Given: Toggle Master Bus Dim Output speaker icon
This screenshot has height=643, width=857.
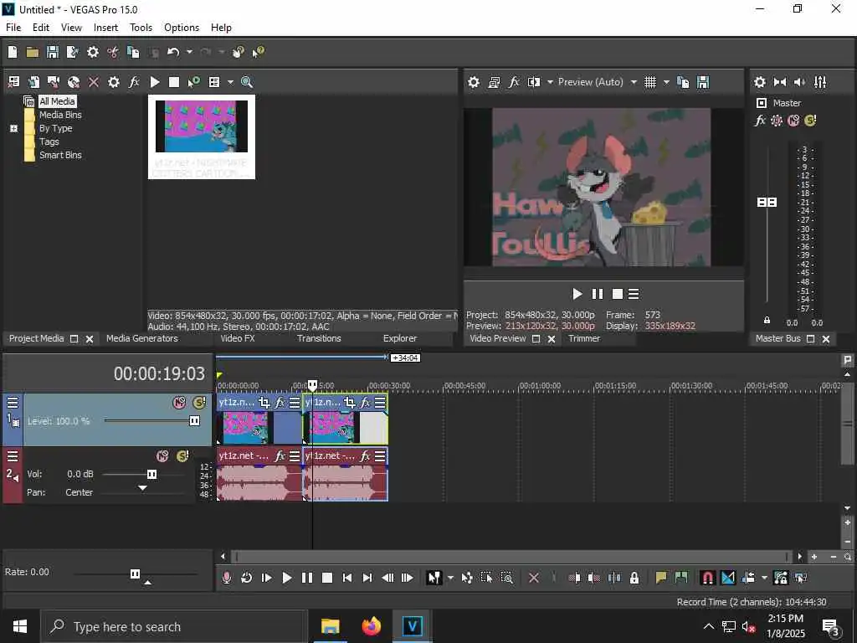Looking at the screenshot, I should tap(800, 82).
